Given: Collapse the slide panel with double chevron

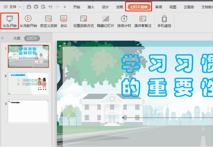Looking at the screenshot, I should (x=2, y=38).
